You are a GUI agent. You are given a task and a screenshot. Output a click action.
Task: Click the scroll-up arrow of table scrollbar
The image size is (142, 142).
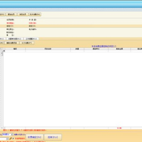pos(2,49)
